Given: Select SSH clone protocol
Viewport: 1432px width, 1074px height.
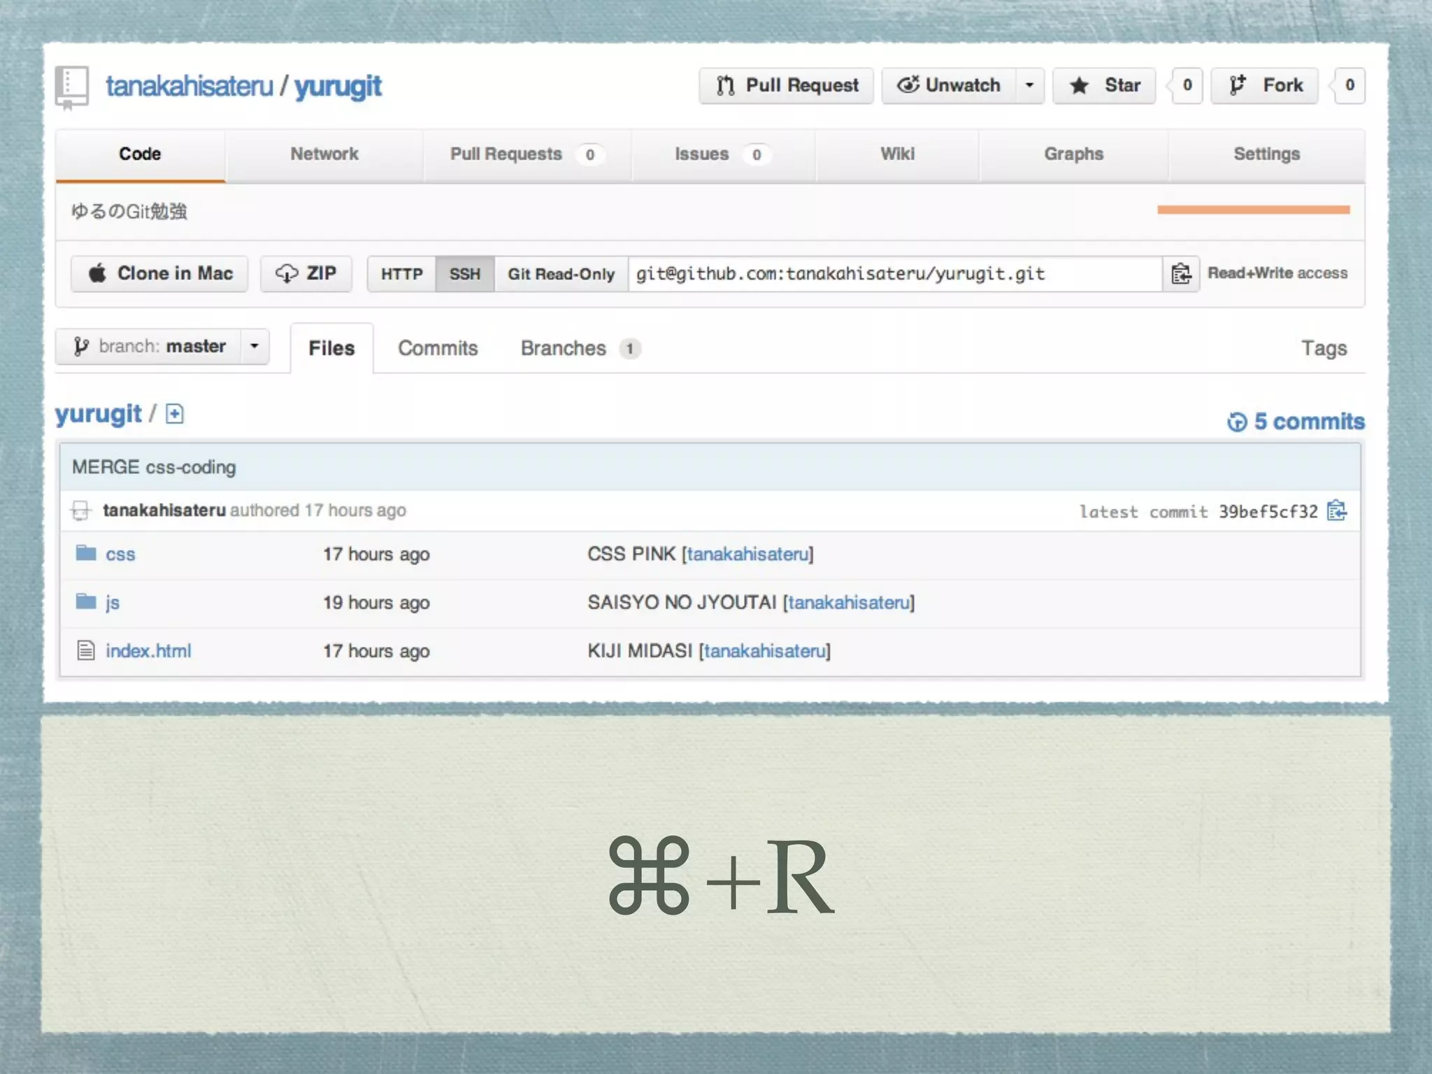Looking at the screenshot, I should click(465, 273).
